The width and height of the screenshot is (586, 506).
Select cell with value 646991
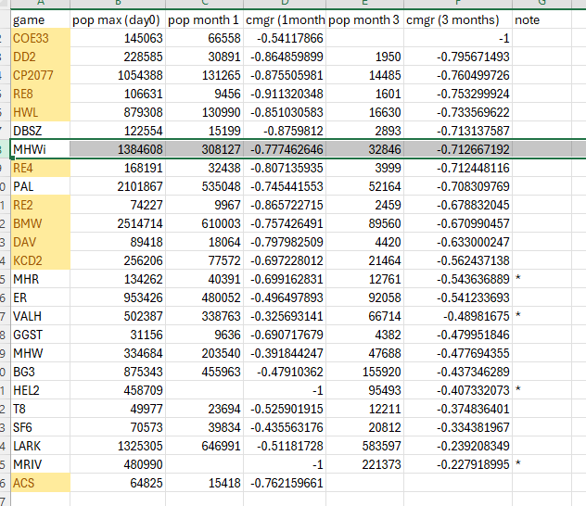coord(204,446)
